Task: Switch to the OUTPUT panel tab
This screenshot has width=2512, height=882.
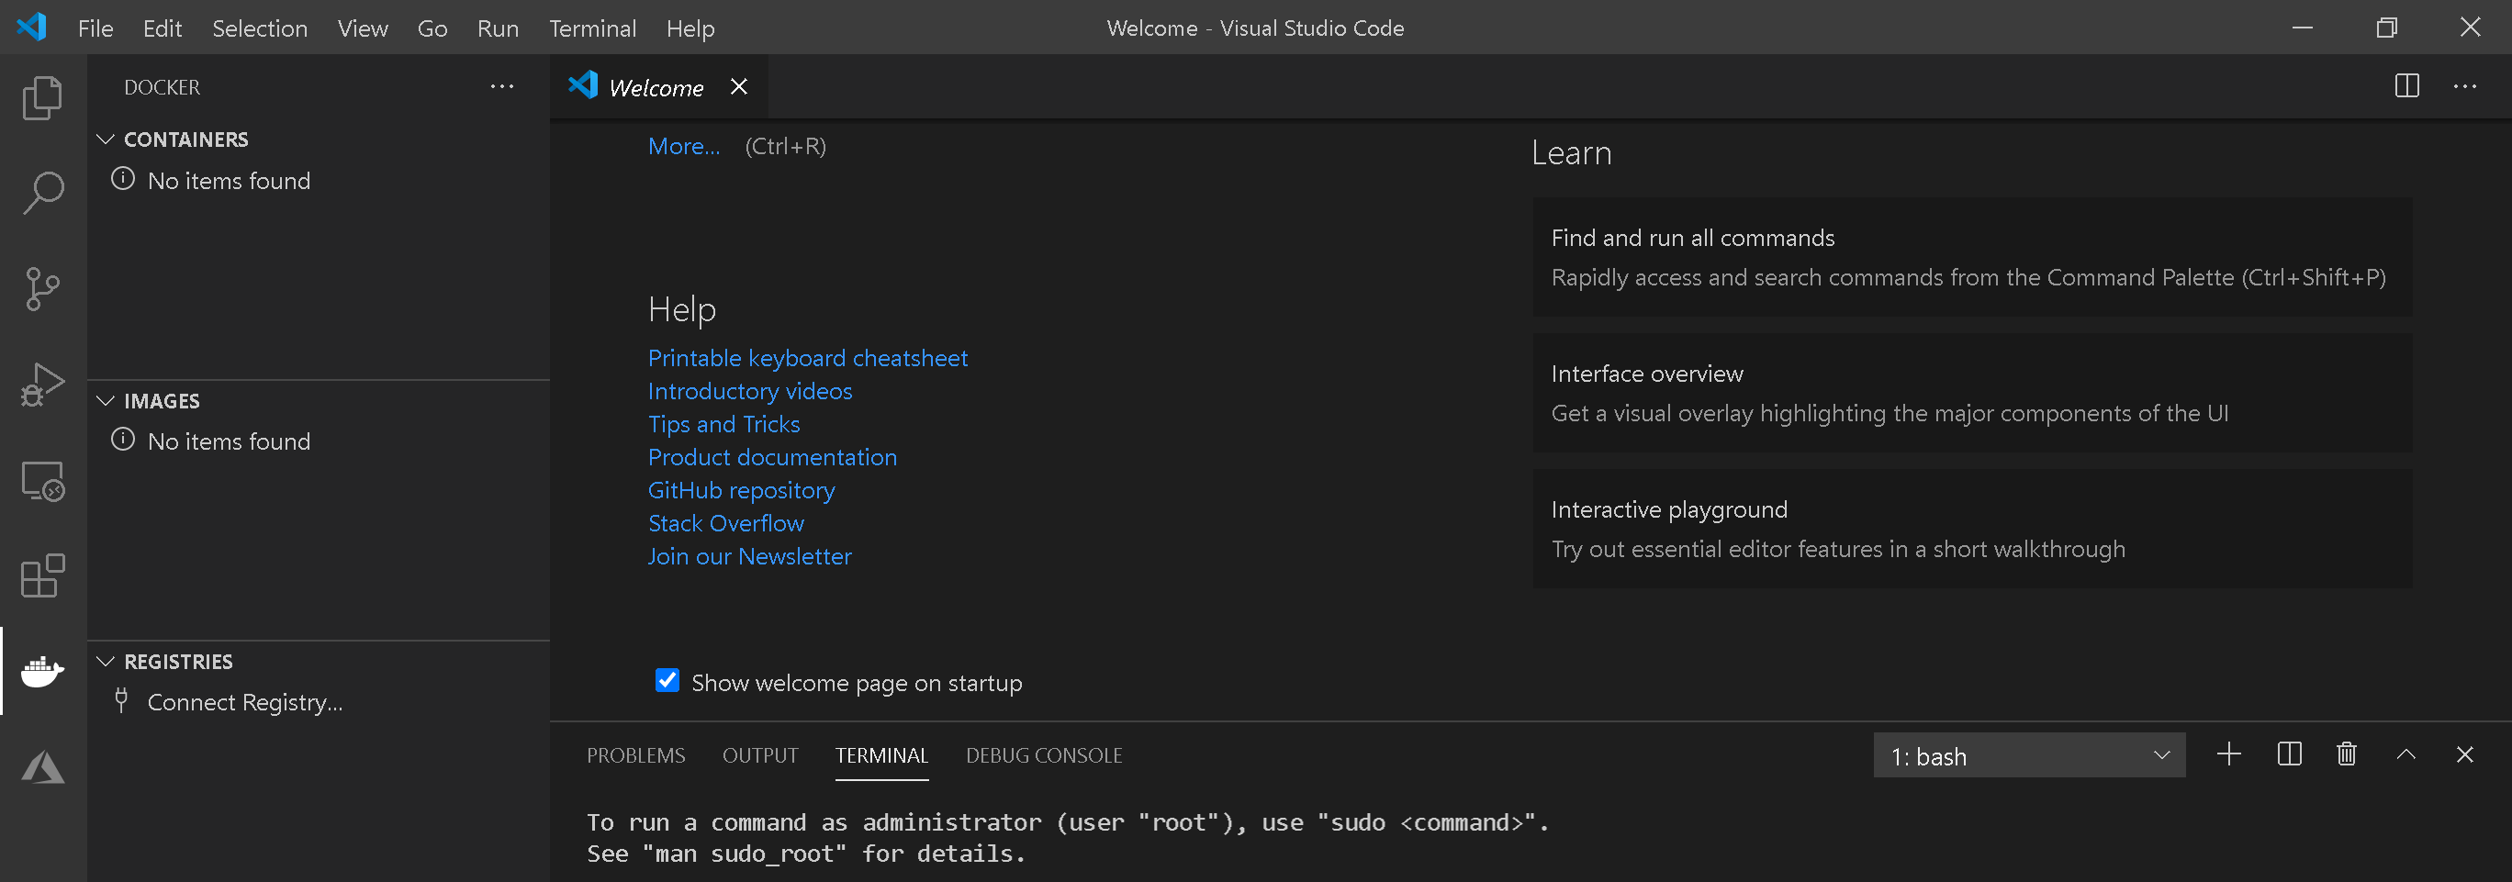Action: 759,755
